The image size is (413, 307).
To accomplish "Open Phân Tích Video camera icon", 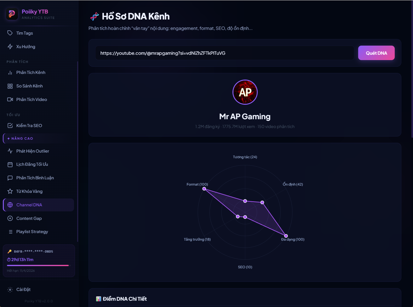I will (x=10, y=99).
